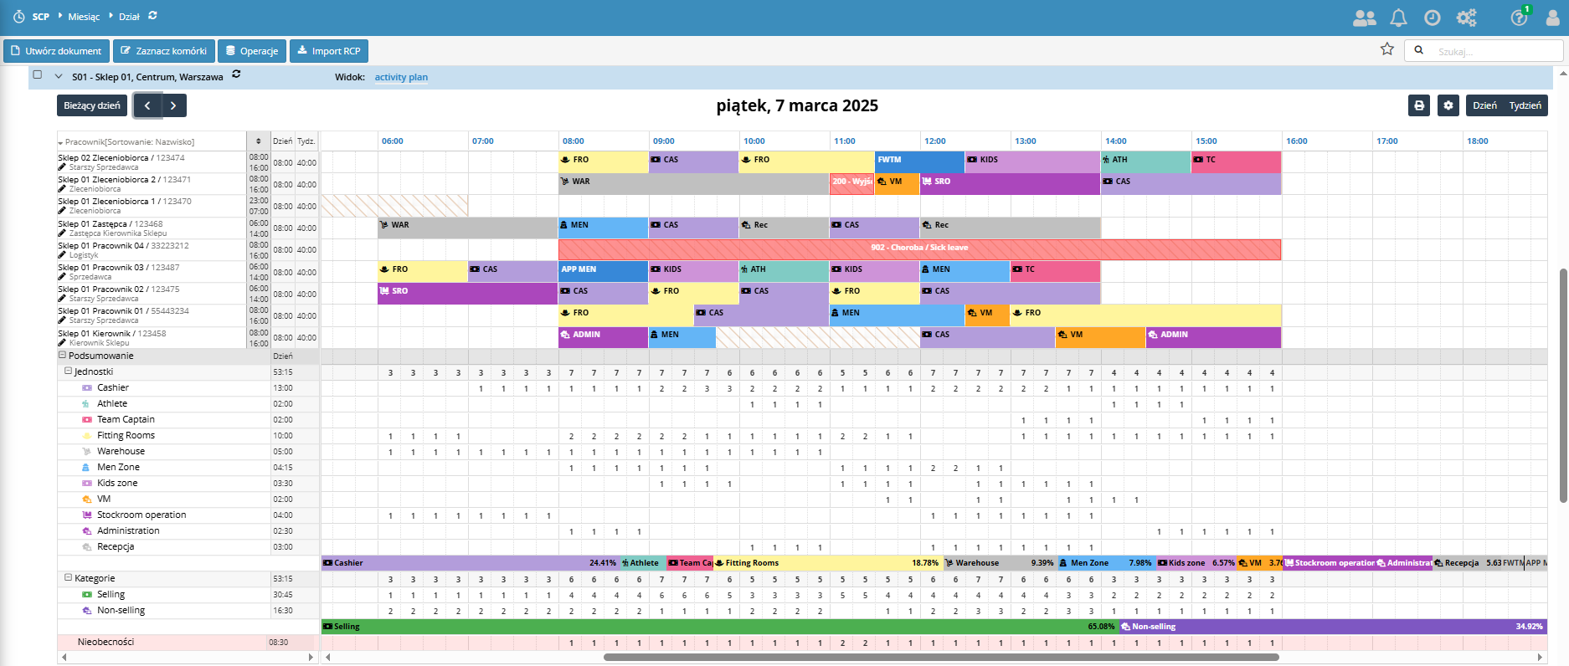Open the activity plan link
Image resolution: width=1569 pixels, height=666 pixels.
(x=401, y=77)
